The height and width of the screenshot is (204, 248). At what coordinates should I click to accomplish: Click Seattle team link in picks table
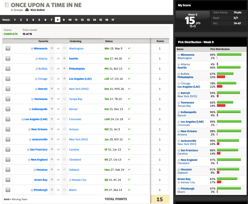(73, 58)
